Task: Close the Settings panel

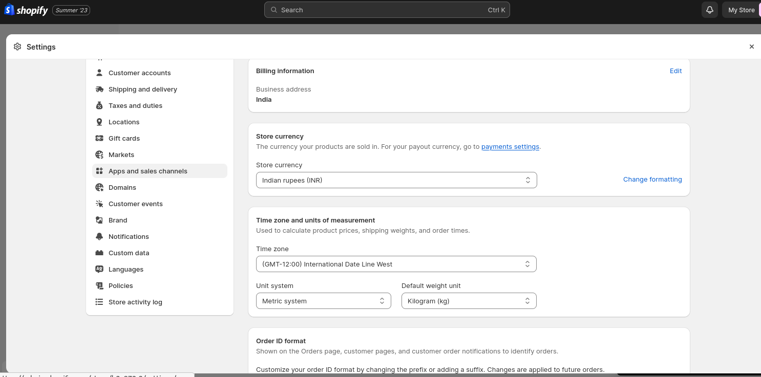Action: click(752, 47)
